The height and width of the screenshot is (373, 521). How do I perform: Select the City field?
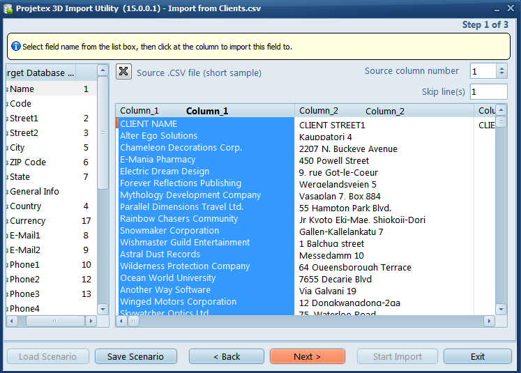pyautogui.click(x=52, y=148)
